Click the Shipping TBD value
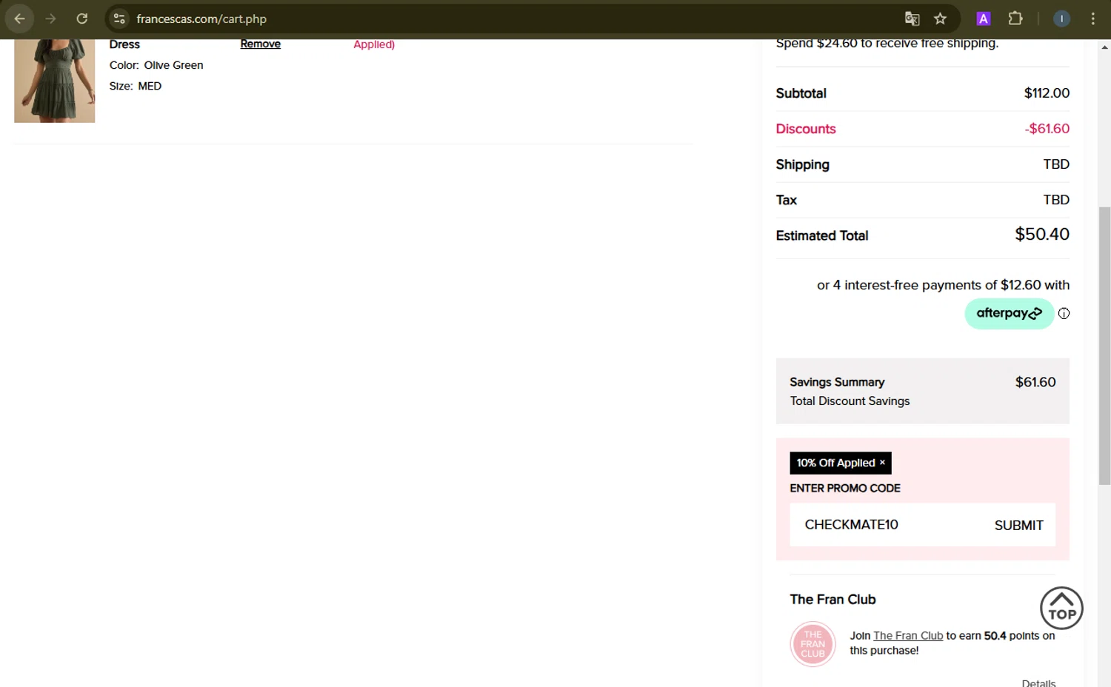This screenshot has width=1111, height=687. click(1056, 164)
